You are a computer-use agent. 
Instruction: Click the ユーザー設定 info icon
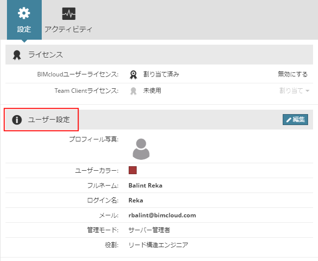17,120
